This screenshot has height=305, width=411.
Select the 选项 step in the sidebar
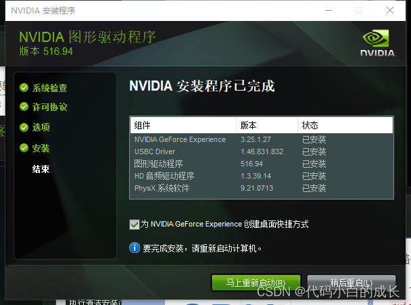click(x=41, y=127)
